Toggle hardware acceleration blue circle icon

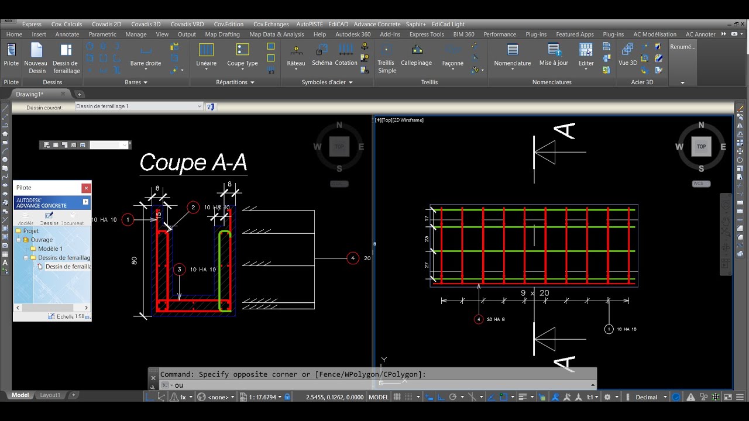tap(676, 397)
